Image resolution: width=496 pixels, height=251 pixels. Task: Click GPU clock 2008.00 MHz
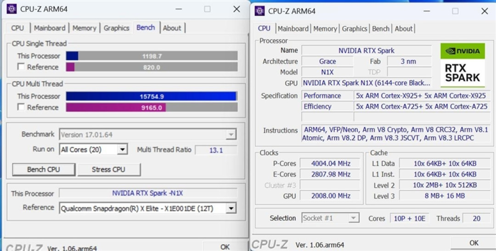pos(331,195)
